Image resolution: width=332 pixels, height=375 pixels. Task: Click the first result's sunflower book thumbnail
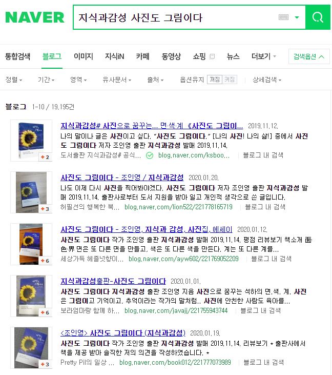31,141
